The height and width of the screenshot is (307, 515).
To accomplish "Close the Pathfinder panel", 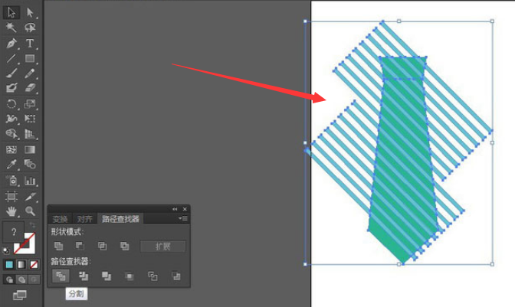I will (185, 209).
